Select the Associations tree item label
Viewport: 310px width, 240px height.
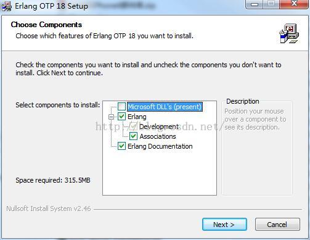click(158, 136)
